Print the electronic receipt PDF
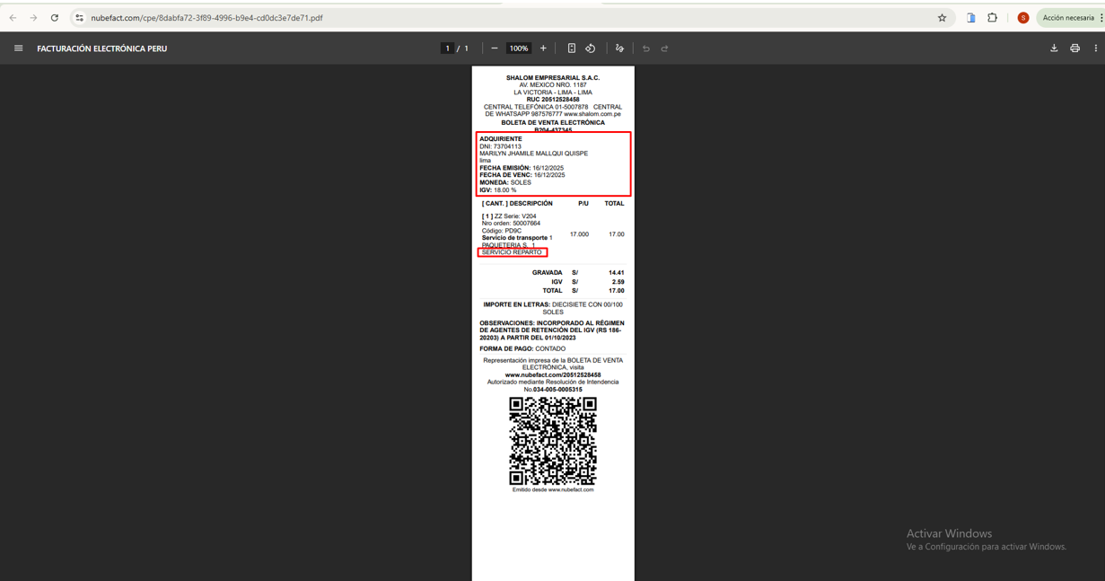The image size is (1105, 581). tap(1074, 48)
